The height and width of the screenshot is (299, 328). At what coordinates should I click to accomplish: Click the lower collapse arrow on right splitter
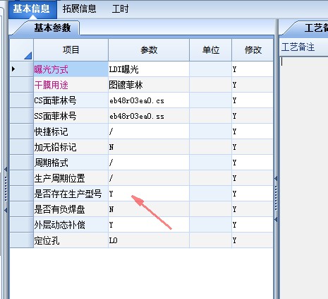(276, 220)
